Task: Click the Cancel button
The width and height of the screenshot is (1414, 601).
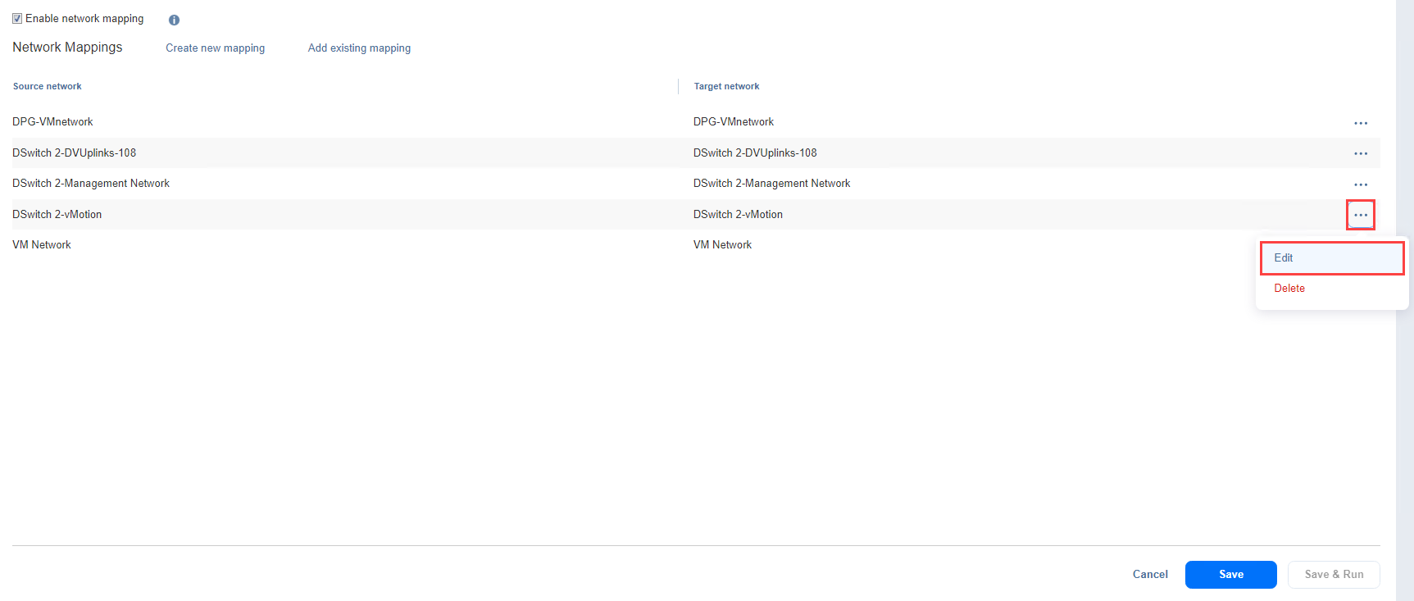Action: tap(1150, 574)
